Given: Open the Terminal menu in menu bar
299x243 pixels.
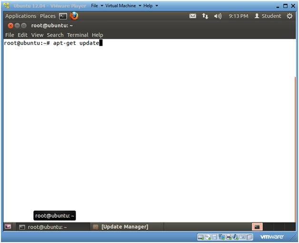Looking at the screenshot, I should pos(77,35).
